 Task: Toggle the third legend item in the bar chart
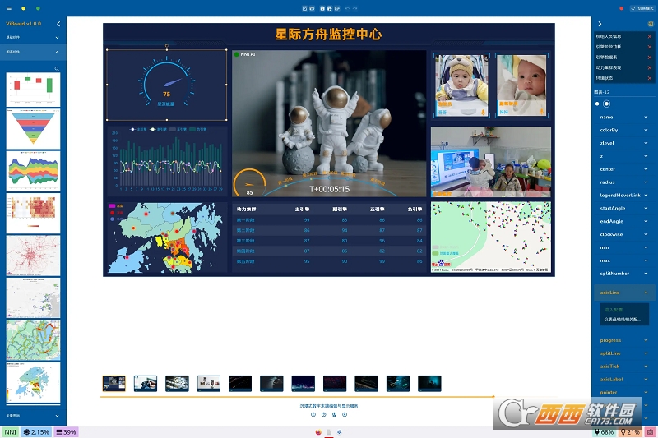178,129
